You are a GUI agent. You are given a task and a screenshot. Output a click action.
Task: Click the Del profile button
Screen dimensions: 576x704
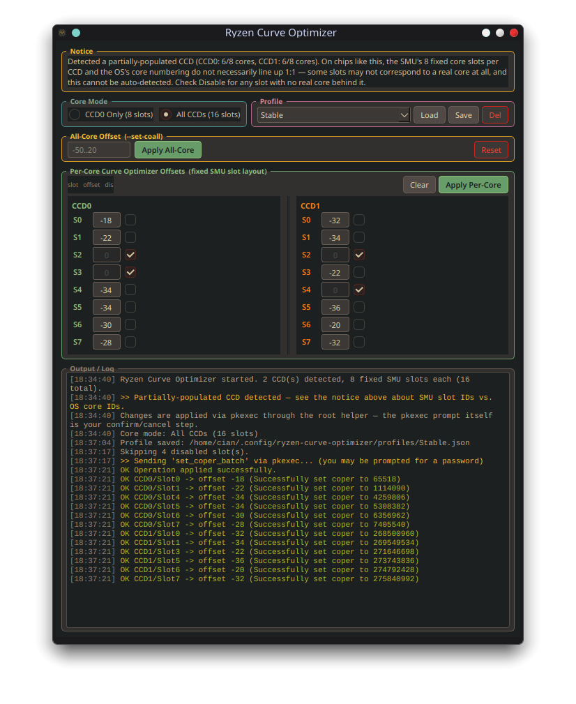[x=495, y=115]
